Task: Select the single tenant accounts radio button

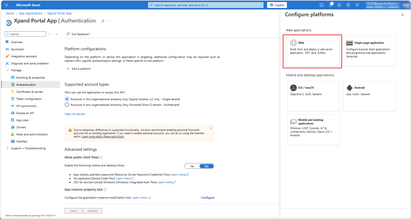Action: (x=67, y=99)
